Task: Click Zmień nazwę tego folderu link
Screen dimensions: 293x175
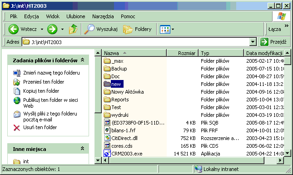Action: (51, 73)
